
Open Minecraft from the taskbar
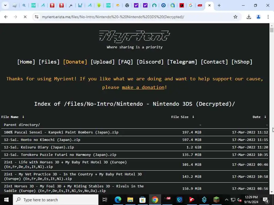click(x=216, y=200)
